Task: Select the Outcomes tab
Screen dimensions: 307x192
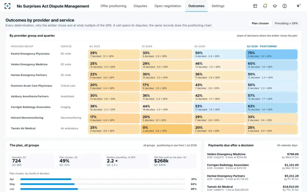Action: [196, 6]
